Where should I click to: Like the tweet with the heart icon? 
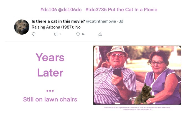(x=78, y=34)
